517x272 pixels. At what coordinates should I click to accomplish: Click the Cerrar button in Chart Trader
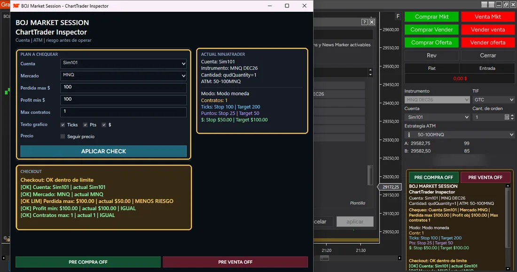coord(488,56)
